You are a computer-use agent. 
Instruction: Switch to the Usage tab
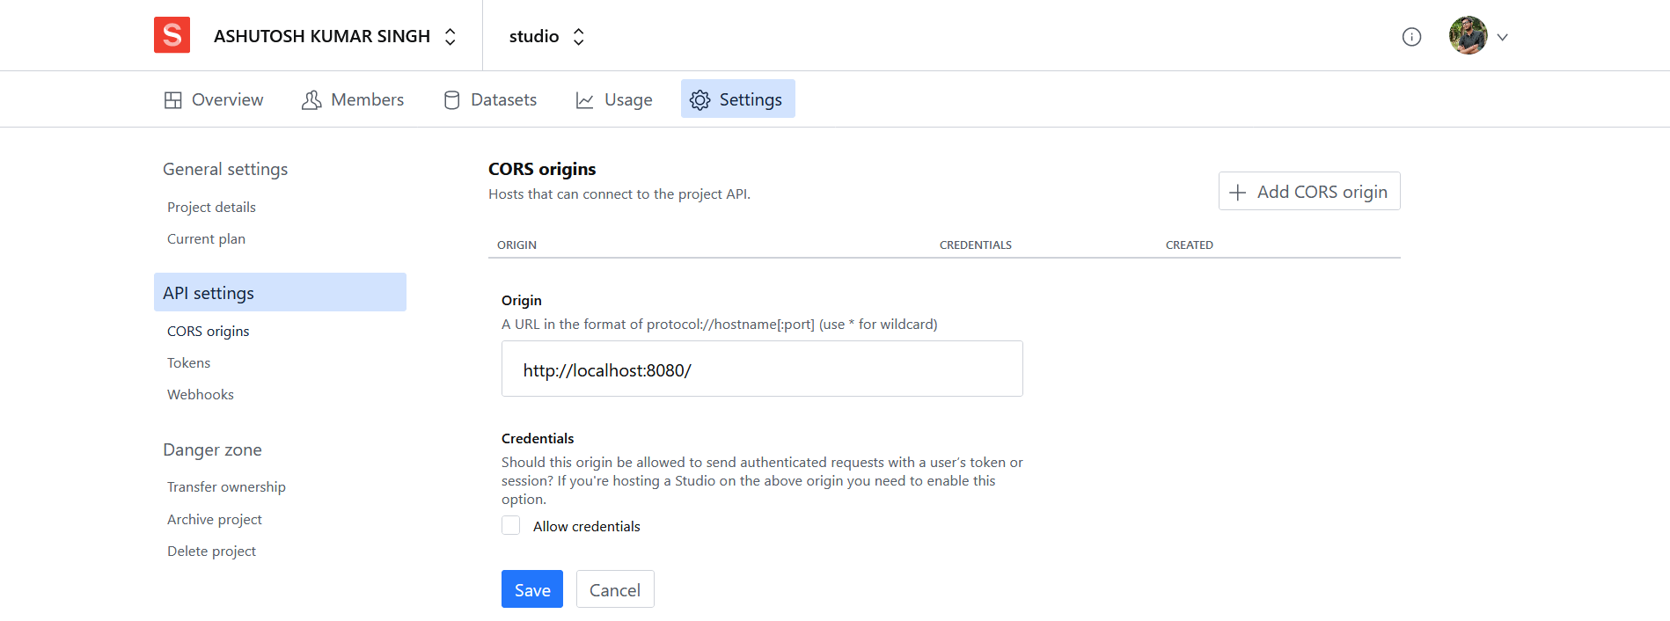[x=614, y=99]
